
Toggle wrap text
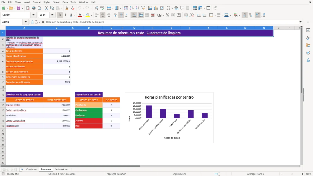coord(134,15)
